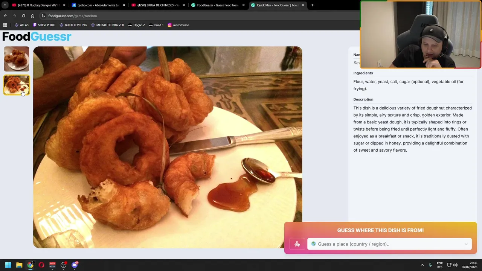Image resolution: width=482 pixels, height=271 pixels.
Task: Reload the FoodGuessr page
Action: (x=23, y=16)
